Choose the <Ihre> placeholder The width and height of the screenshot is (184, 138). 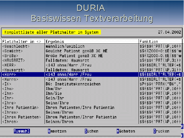click(9, 103)
